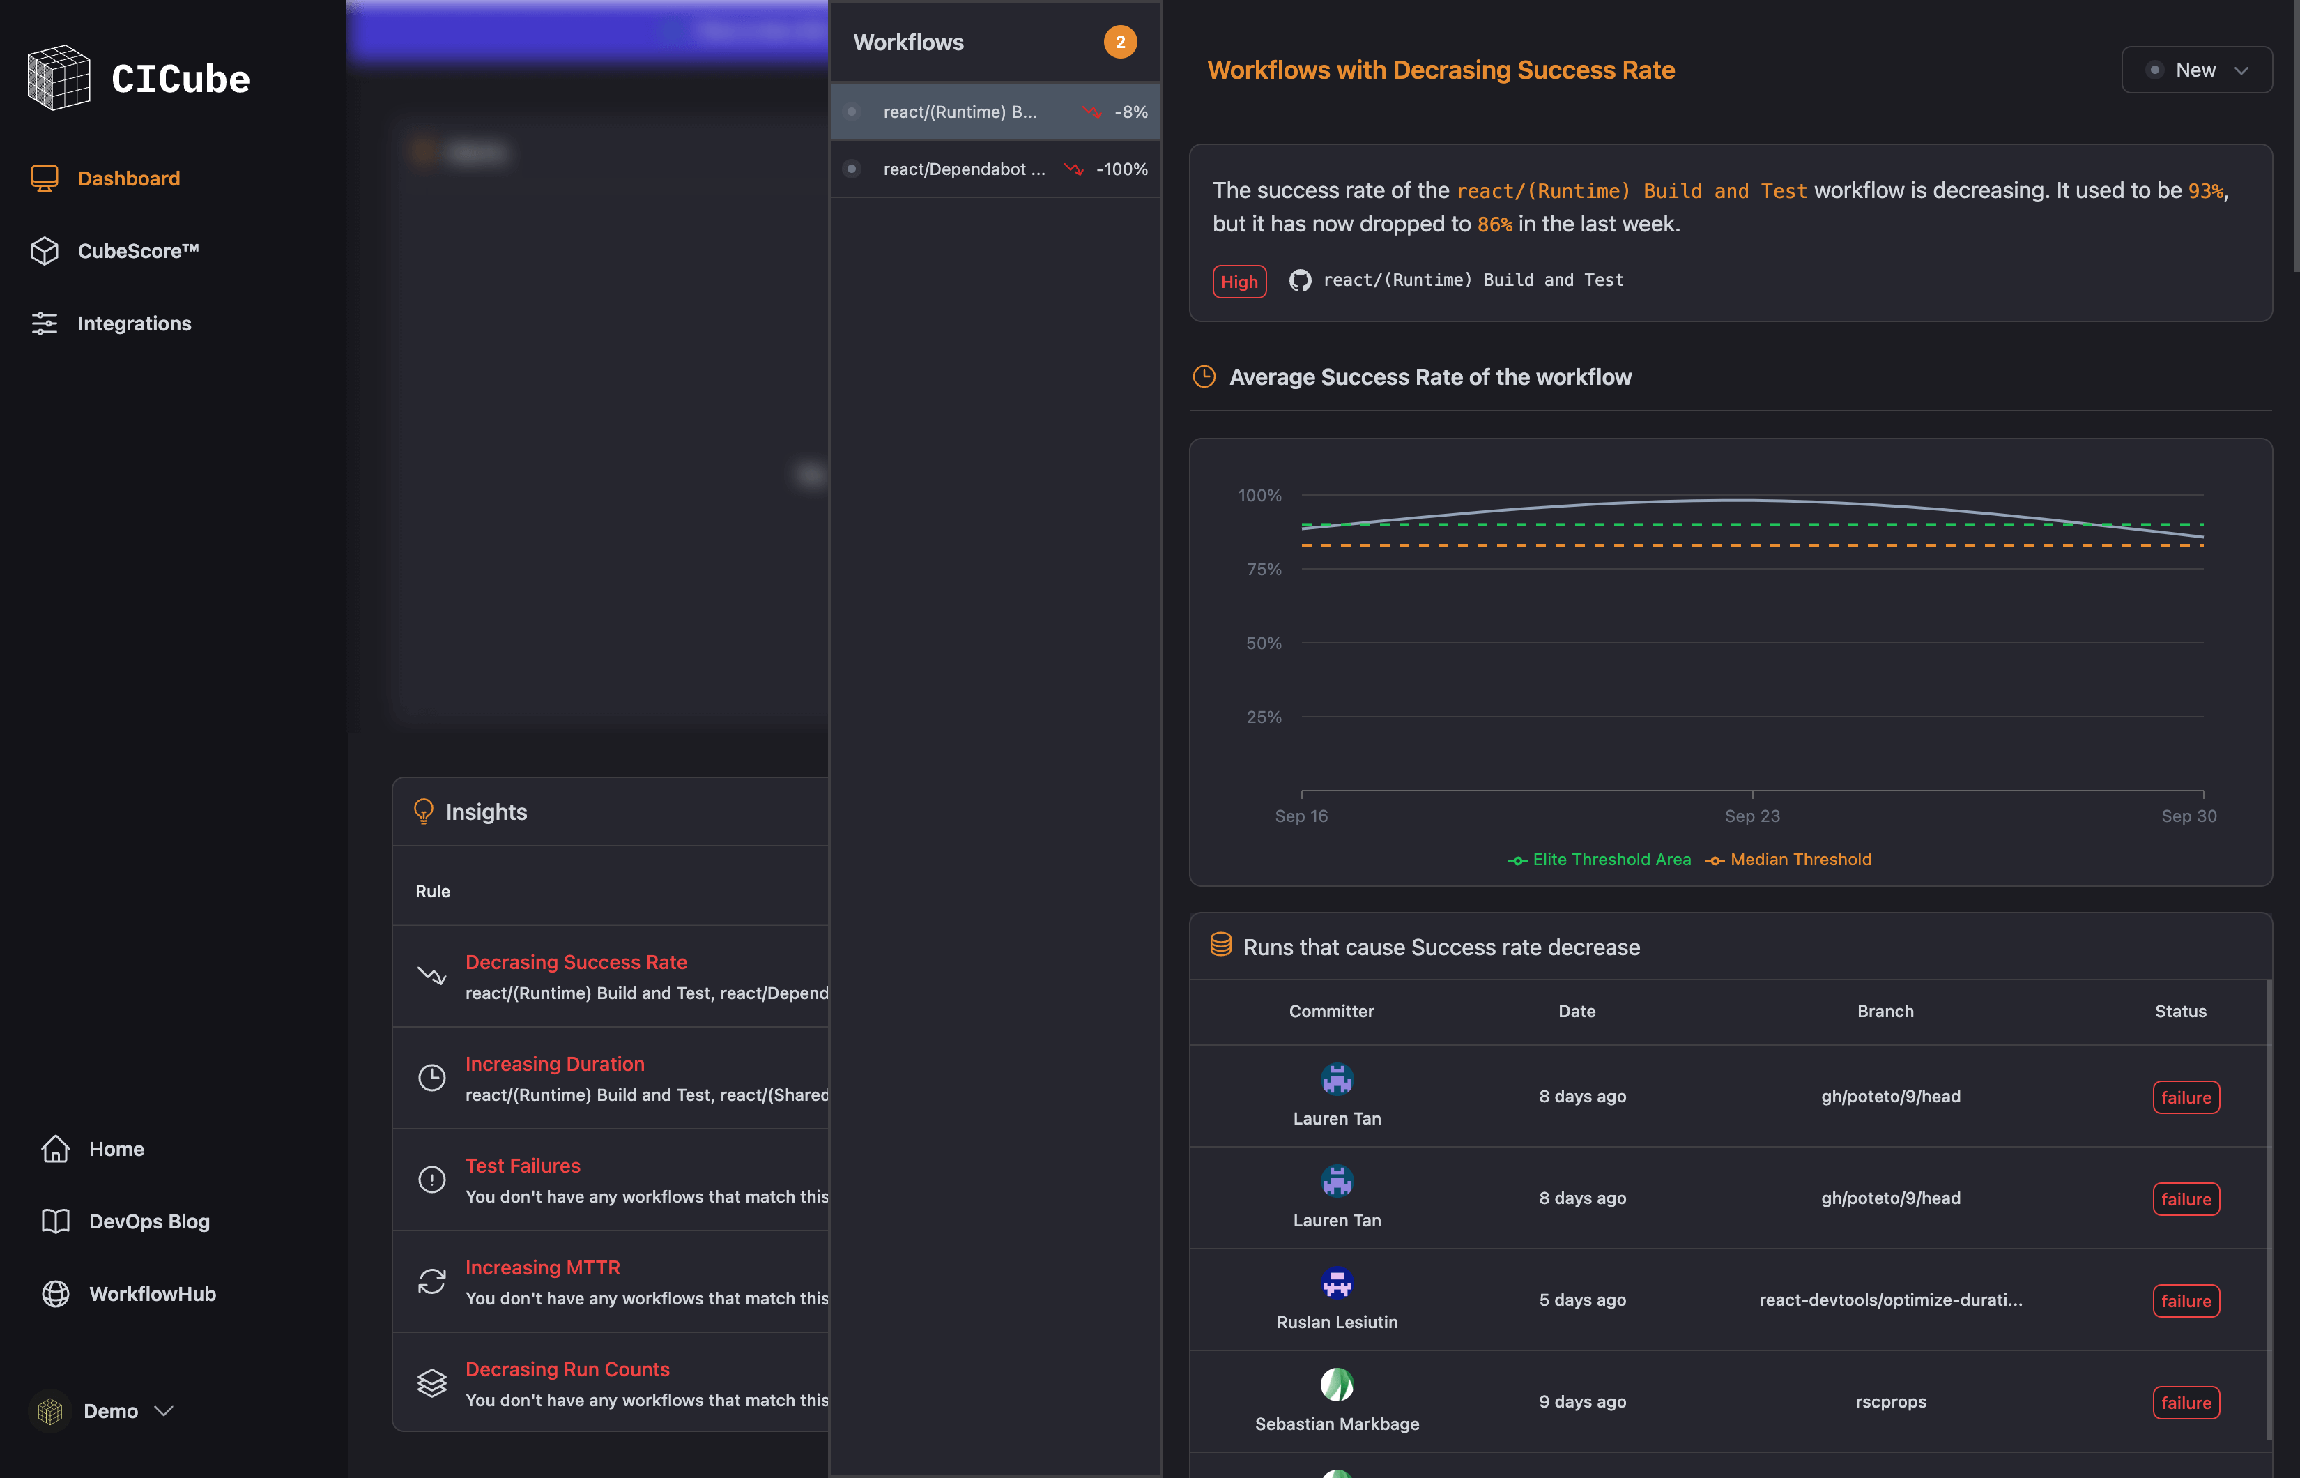This screenshot has height=1478, width=2300.
Task: Select the CubeScore™ icon
Action: pos(44,248)
